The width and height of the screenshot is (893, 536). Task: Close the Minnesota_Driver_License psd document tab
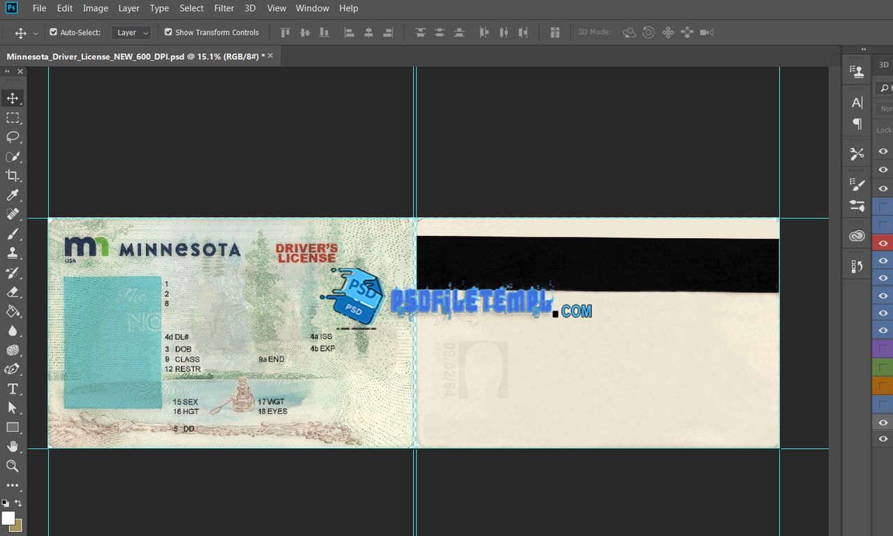[271, 56]
